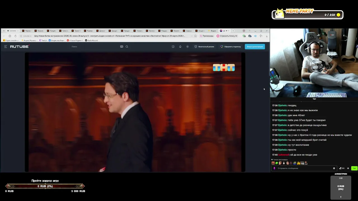Open the emoji picker in chat input
Image resolution: width=358 pixels, height=201 pixels.
pyautogui.click(x=334, y=168)
